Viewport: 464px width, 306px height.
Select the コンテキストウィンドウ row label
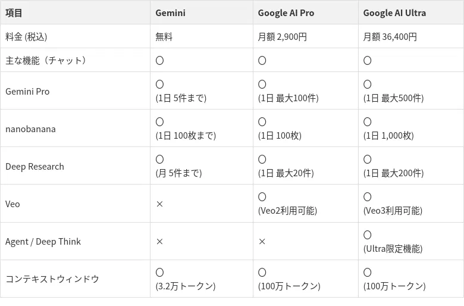[x=52, y=279]
